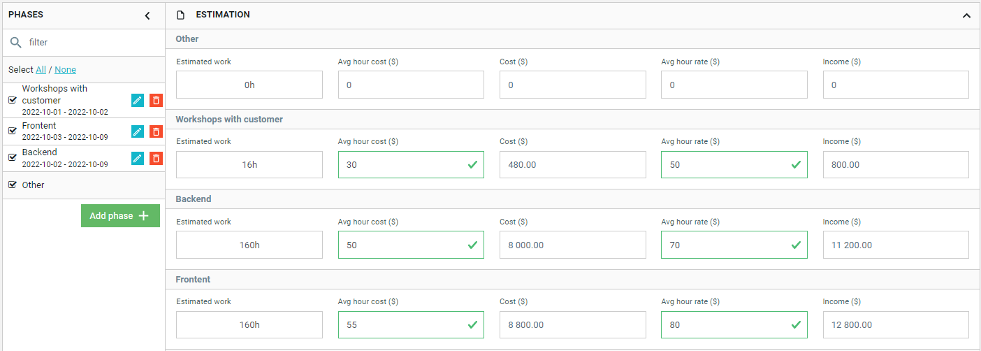Toggle the Backend phase checkbox

(x=13, y=157)
